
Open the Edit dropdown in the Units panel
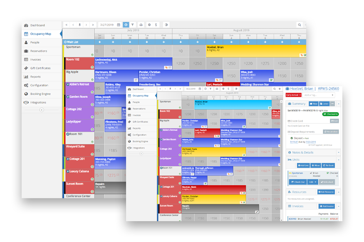(x=313, y=182)
